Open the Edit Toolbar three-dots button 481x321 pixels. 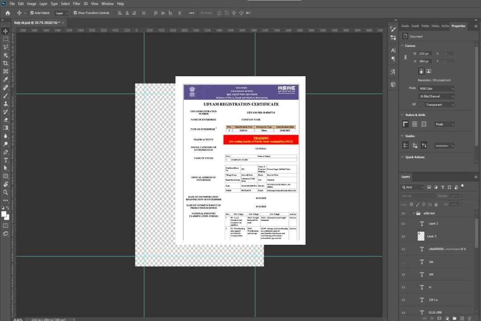coord(5,200)
